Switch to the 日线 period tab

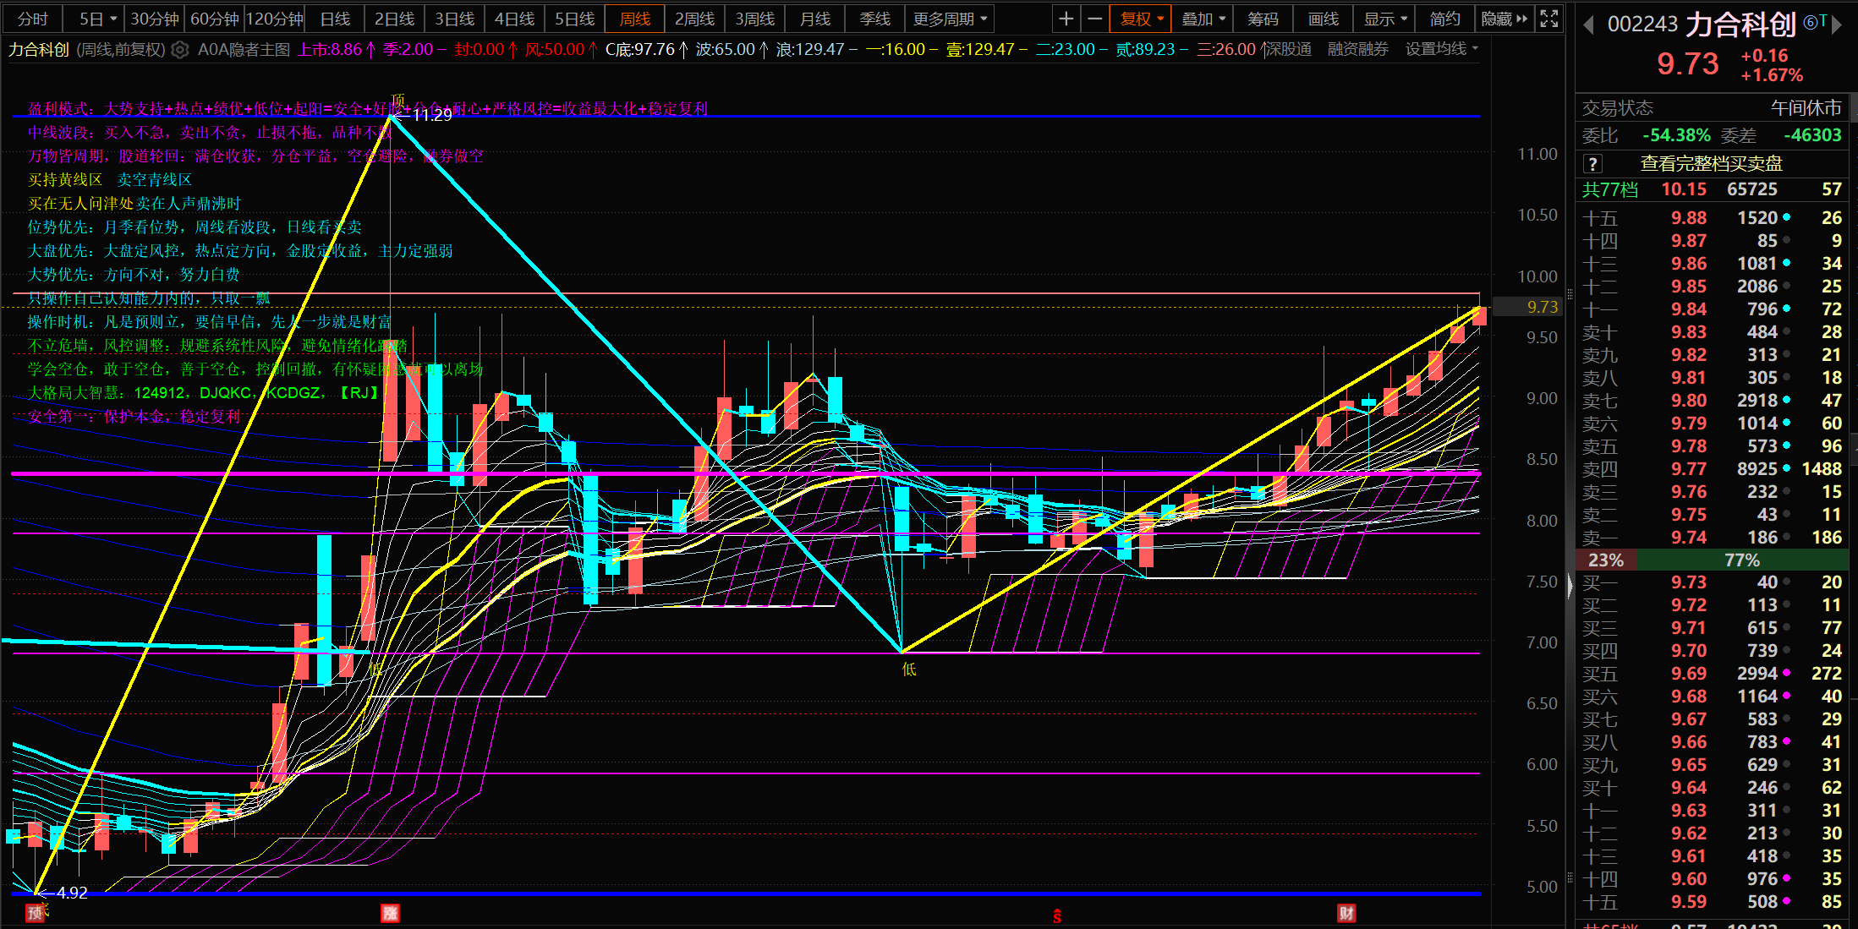click(x=335, y=19)
